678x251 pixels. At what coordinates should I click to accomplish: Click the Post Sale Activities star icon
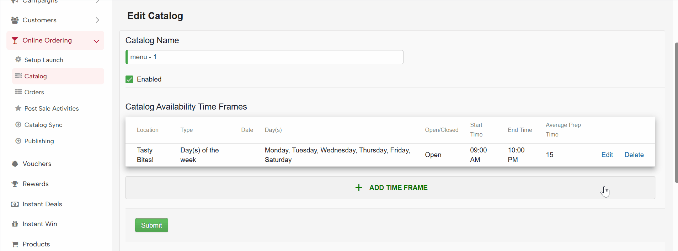point(18,108)
